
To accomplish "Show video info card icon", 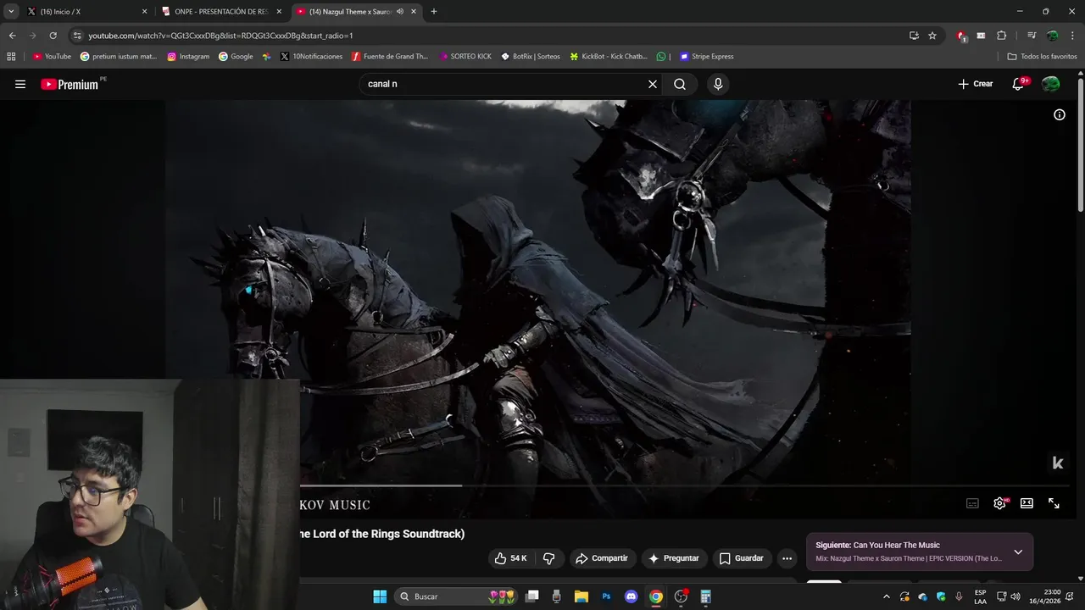I will (1060, 114).
